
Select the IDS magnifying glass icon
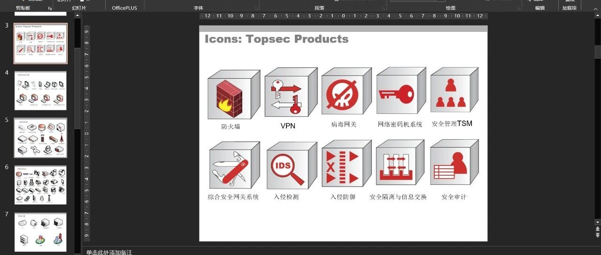click(x=292, y=165)
